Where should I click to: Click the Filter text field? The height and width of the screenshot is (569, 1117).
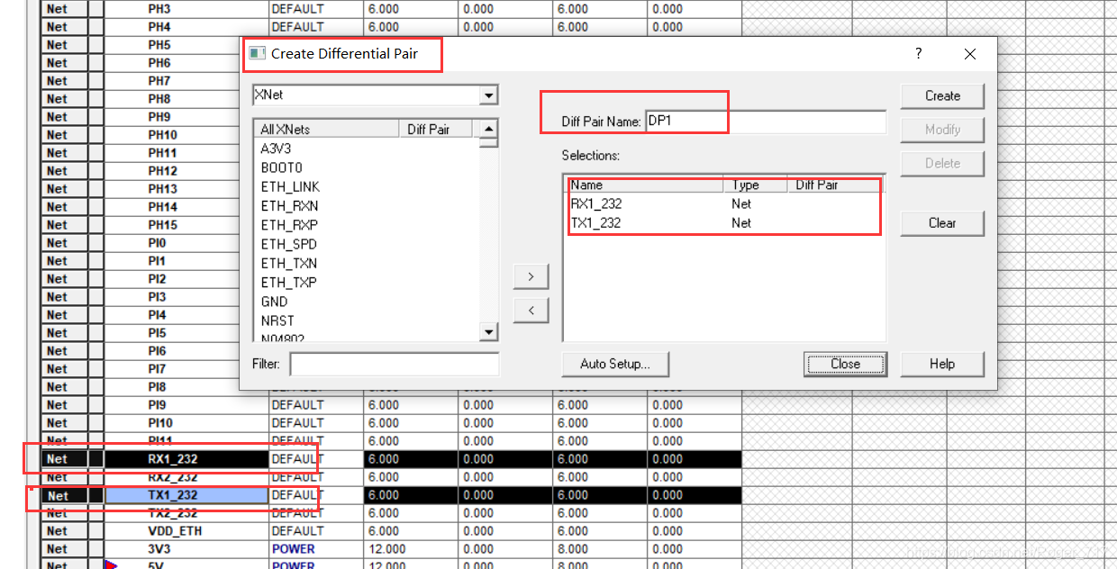point(394,364)
